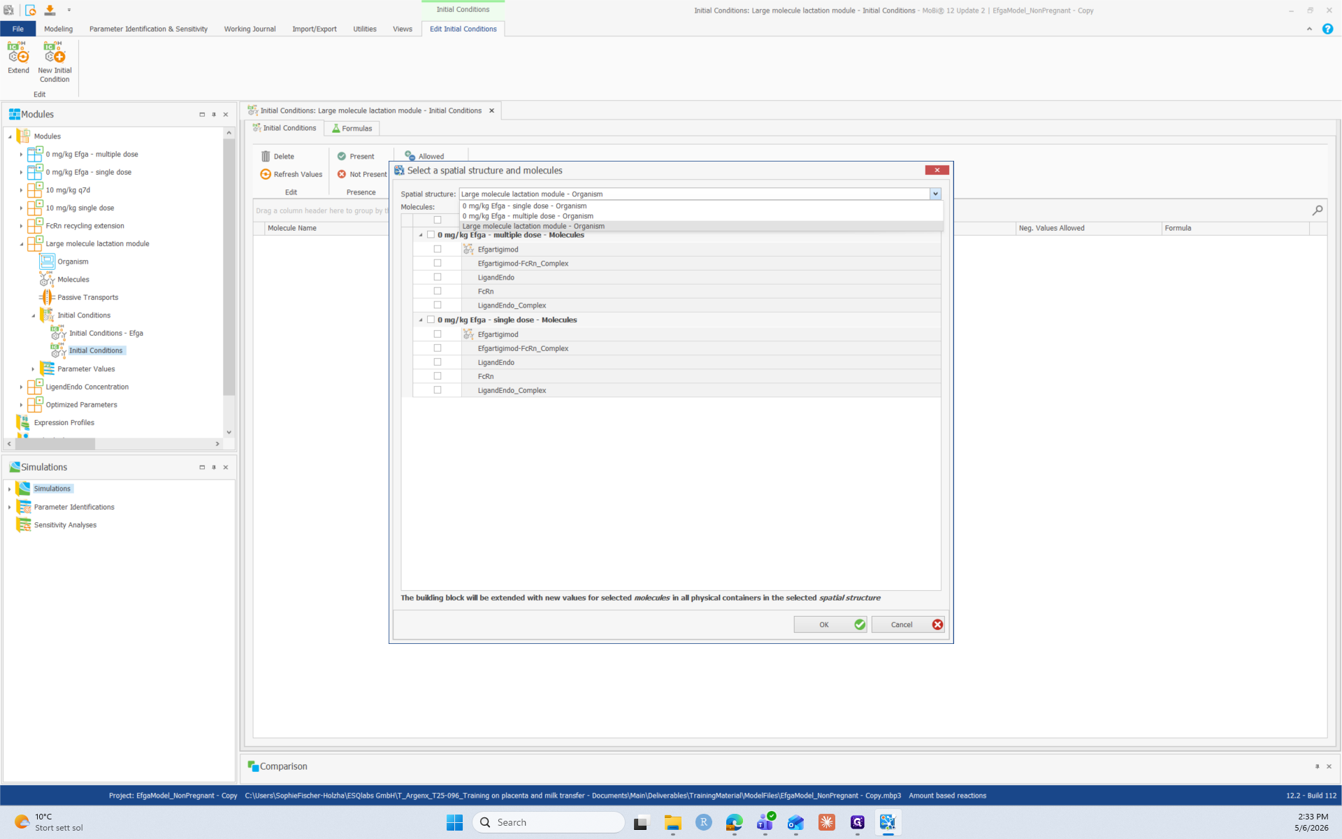Viewport: 1342px width, 839px height.
Task: Click the search magnifier icon in grid
Action: point(1318,210)
